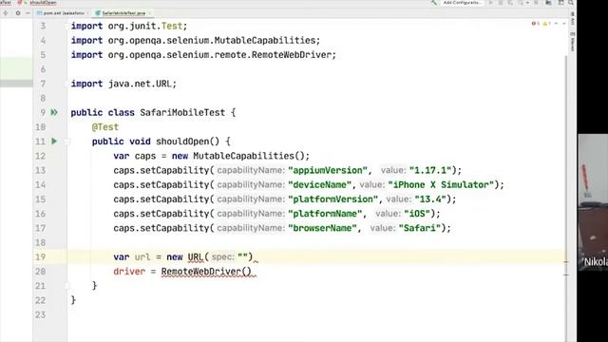Image resolution: width=608 pixels, height=342 pixels.
Task: Open the profiler run dropdown arrow
Action: 527,3
